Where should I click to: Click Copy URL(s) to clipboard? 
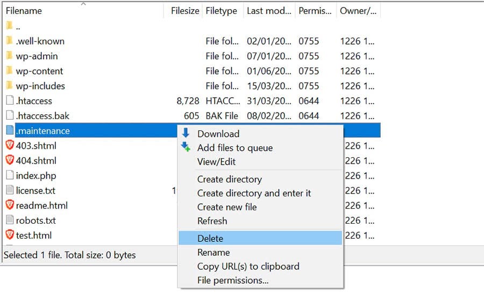pos(248,266)
